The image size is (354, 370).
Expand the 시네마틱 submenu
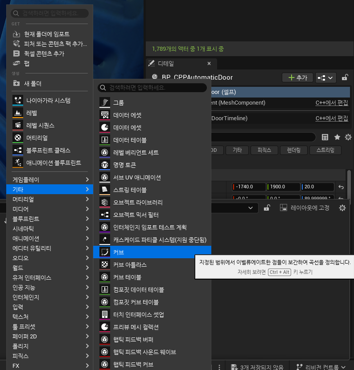(x=49, y=229)
